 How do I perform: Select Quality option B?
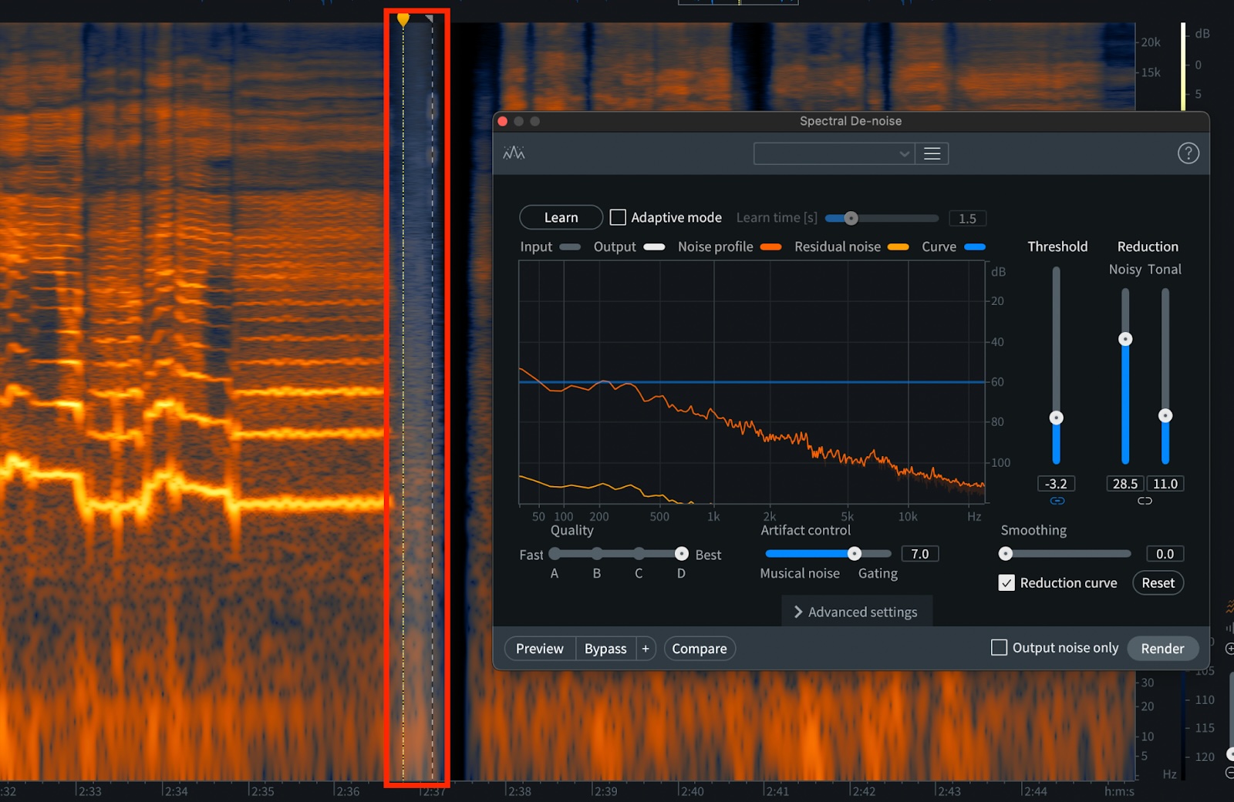pos(597,554)
